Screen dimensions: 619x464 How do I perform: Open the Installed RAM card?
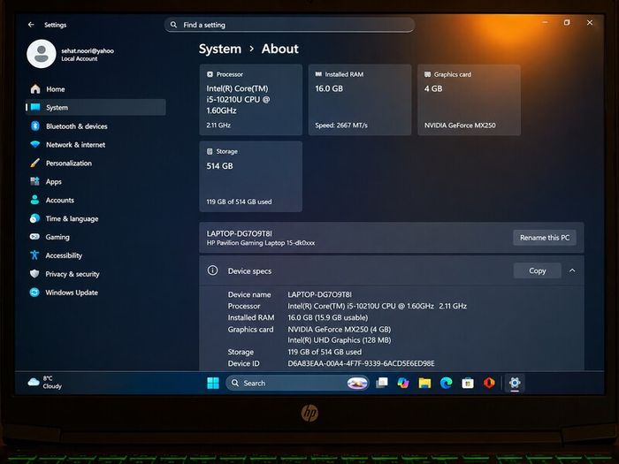coord(360,100)
